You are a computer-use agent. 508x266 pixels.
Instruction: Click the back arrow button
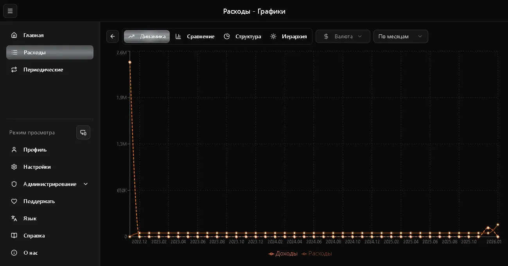pos(113,36)
